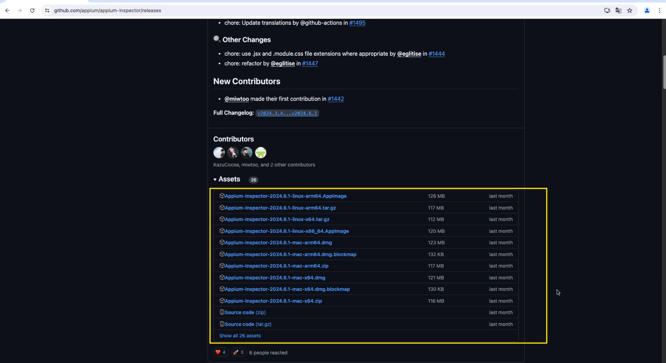Screen dimensions: 666x363
Task: Click Show all 26 assets
Action: tap(240, 336)
